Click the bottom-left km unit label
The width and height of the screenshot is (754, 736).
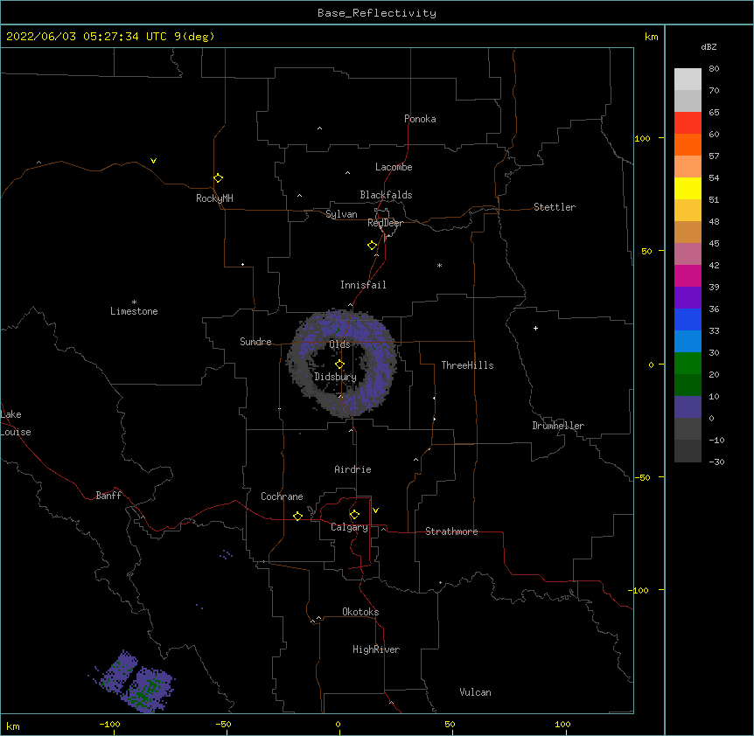tap(13, 726)
